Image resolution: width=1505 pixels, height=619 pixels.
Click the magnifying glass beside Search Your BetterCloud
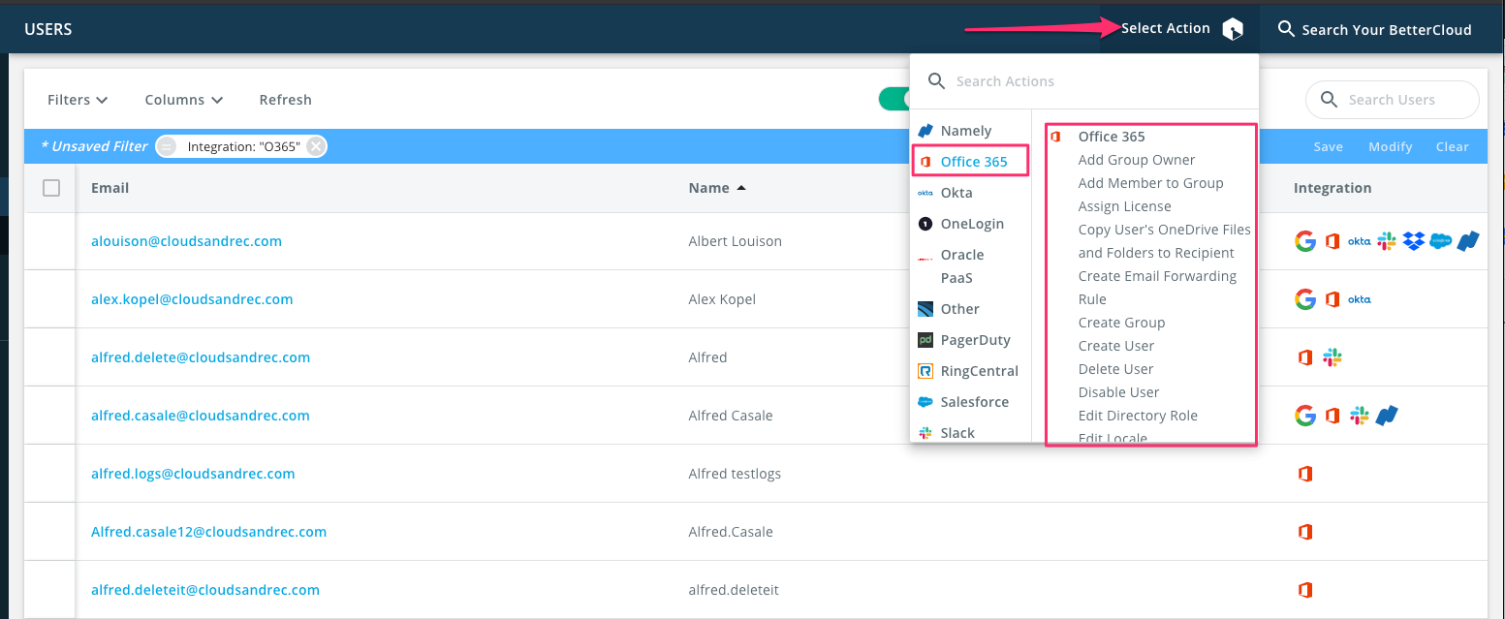(x=1286, y=29)
